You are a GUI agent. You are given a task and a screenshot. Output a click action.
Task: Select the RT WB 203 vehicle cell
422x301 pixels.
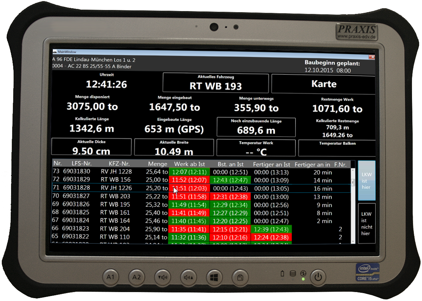pyautogui.click(x=115, y=196)
